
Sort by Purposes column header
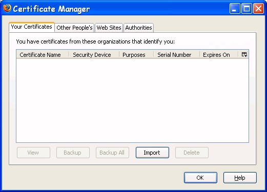point(136,55)
